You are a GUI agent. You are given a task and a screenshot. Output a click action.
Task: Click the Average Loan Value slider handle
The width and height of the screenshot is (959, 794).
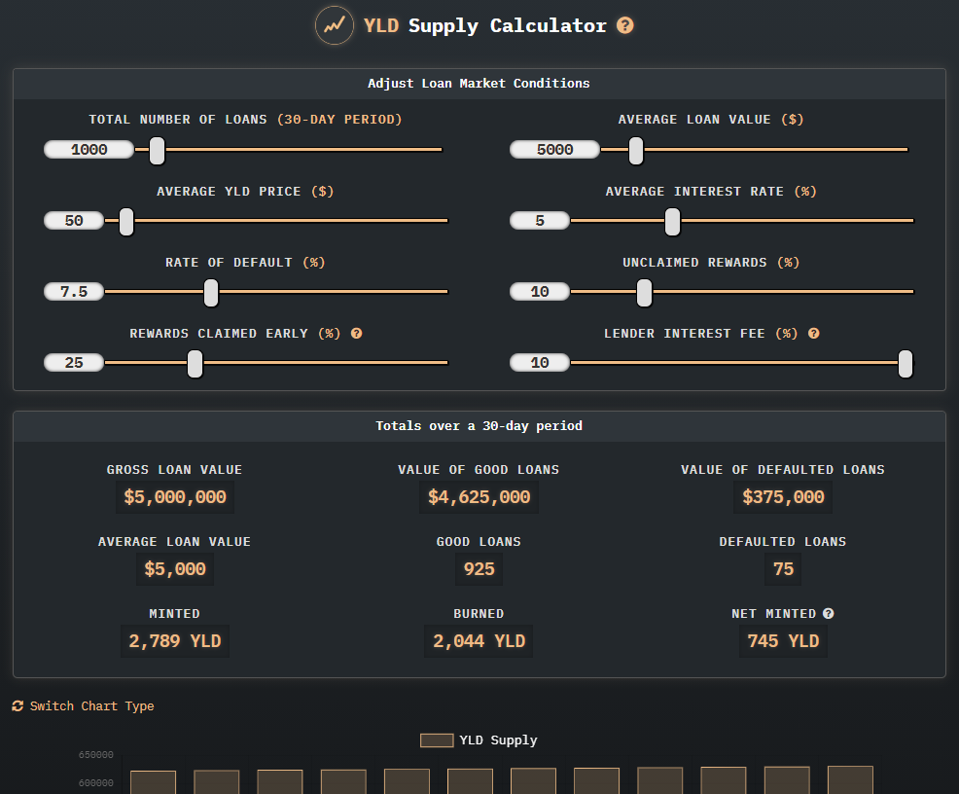636,151
